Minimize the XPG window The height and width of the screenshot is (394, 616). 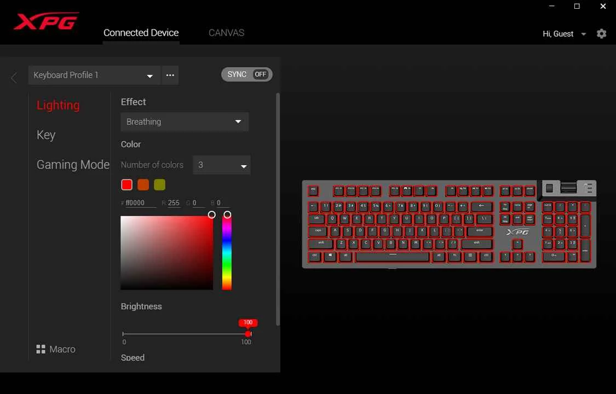(x=551, y=6)
